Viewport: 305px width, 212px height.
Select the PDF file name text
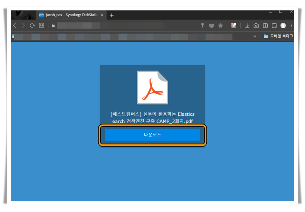click(x=152, y=117)
